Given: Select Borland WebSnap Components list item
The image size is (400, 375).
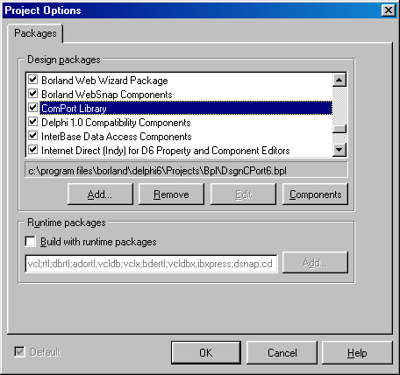Looking at the screenshot, I should click(107, 95).
